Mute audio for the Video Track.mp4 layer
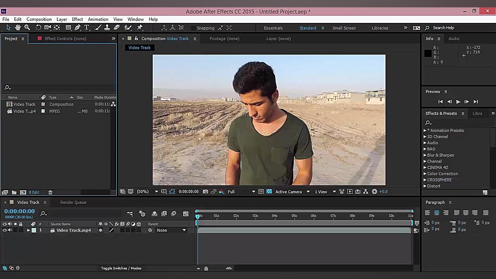This screenshot has height=279, width=496. pyautogui.click(x=10, y=230)
